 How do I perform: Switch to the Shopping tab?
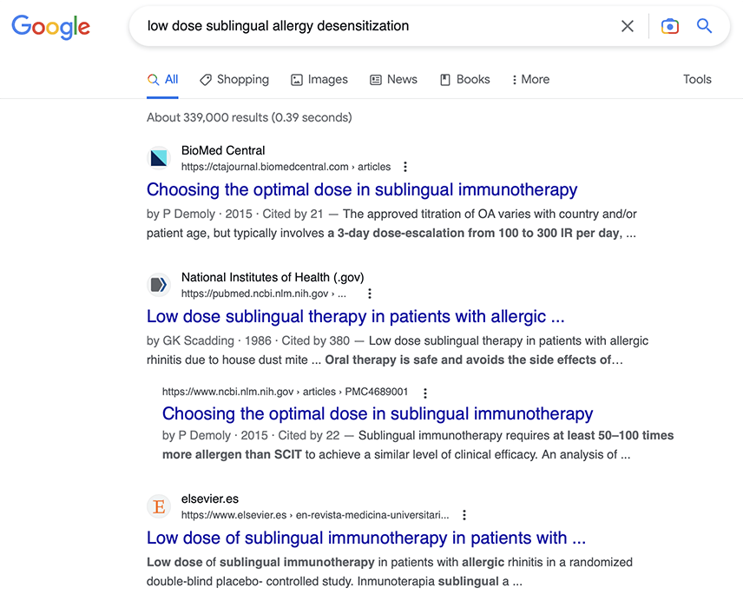(x=234, y=80)
